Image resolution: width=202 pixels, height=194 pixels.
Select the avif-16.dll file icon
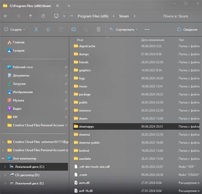click(76, 191)
